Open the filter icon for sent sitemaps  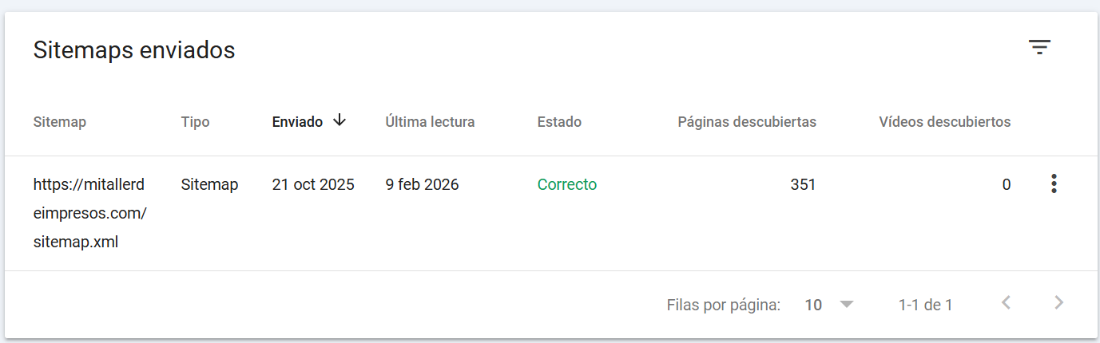click(1038, 48)
